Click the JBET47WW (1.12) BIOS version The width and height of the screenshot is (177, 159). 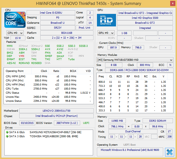point(67,123)
